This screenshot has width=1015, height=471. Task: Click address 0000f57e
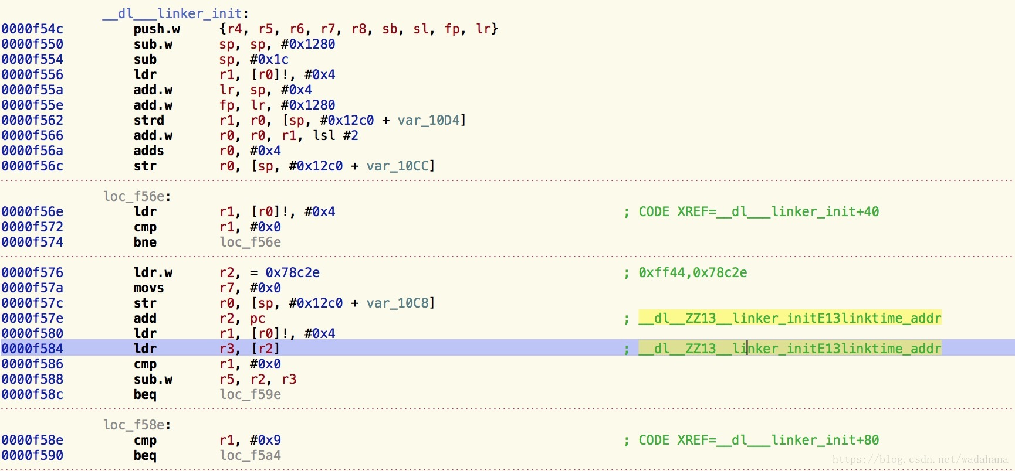click(32, 318)
